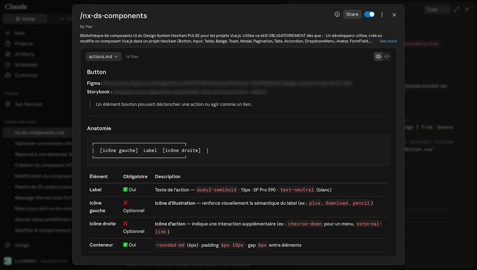Click "by You" author text
This screenshot has height=270, width=477.
coord(86,27)
